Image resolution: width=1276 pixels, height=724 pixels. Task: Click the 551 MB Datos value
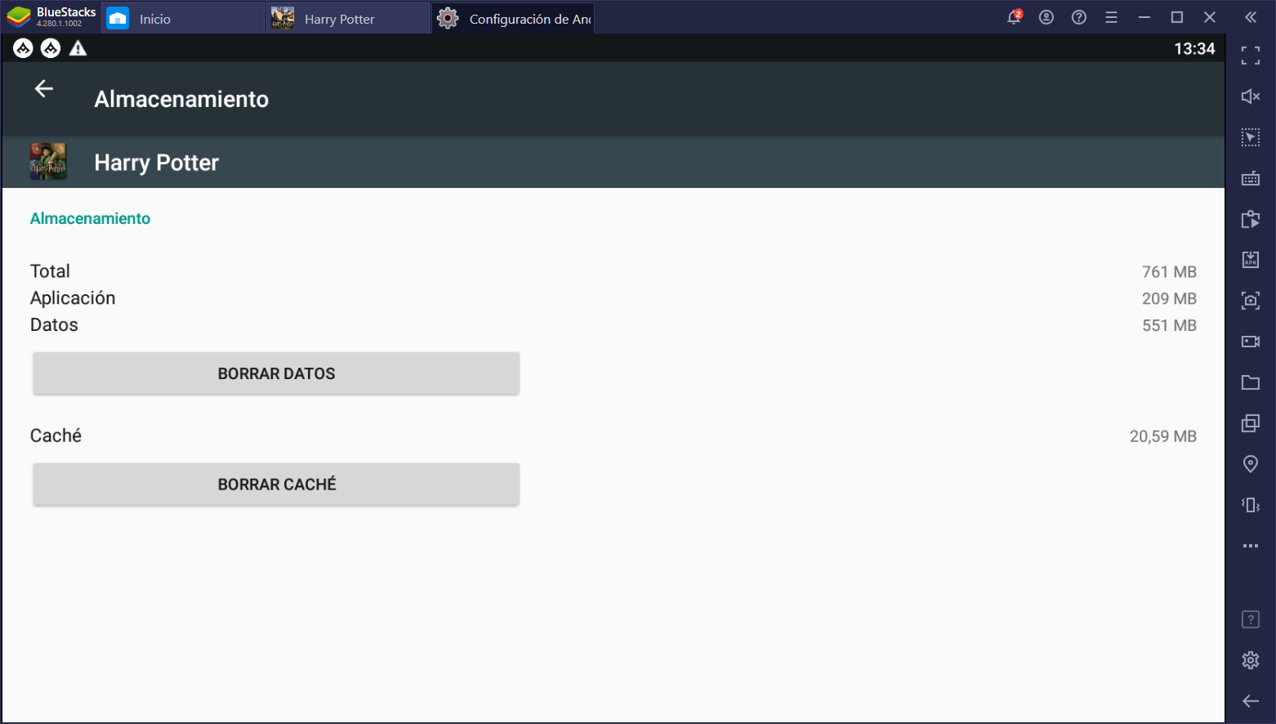tap(1169, 326)
